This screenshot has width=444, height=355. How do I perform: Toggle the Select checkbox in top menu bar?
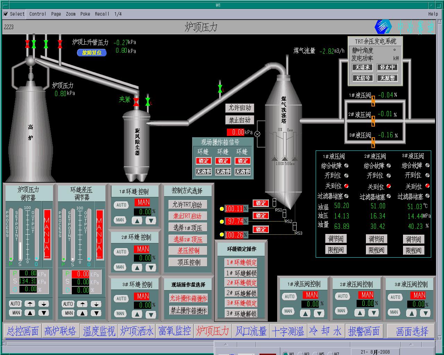[6, 14]
